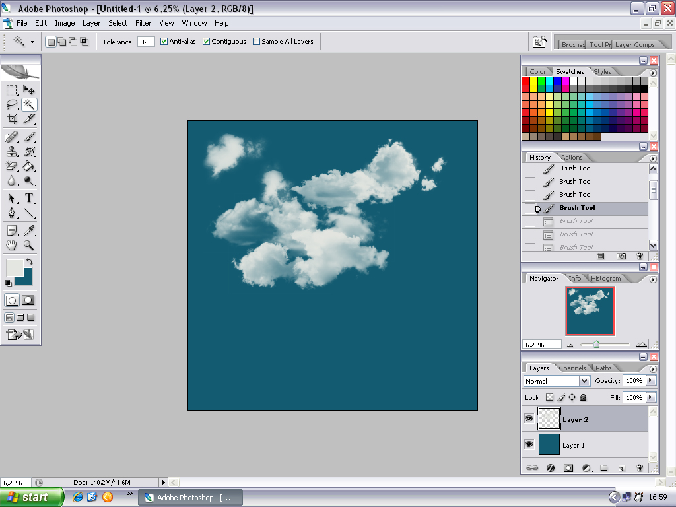The width and height of the screenshot is (676, 507).
Task: Open the Filter menu
Action: pyautogui.click(x=143, y=23)
